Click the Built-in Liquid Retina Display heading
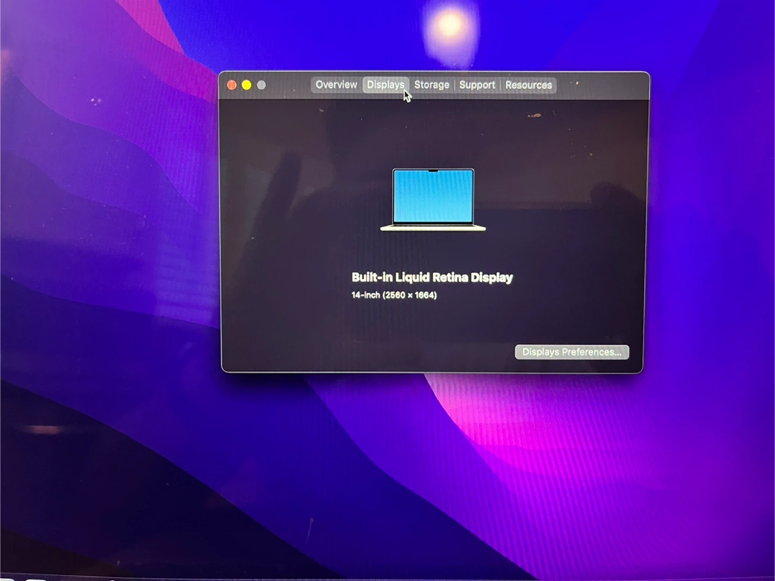The image size is (775, 581). point(432,278)
